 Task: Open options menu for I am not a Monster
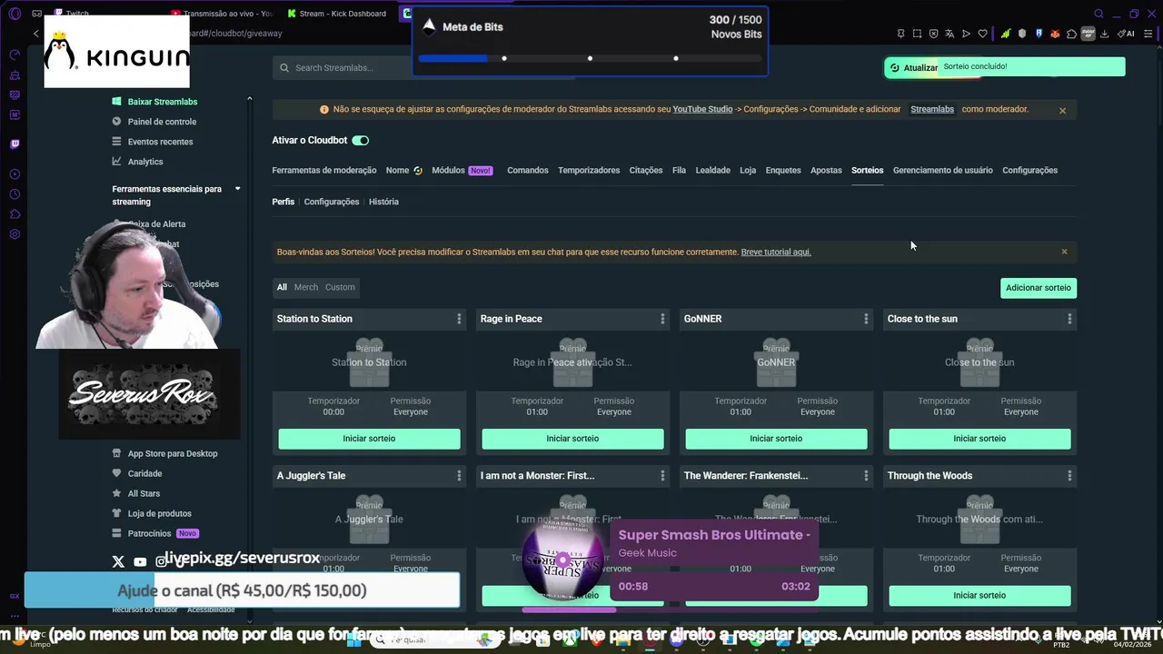pos(662,476)
